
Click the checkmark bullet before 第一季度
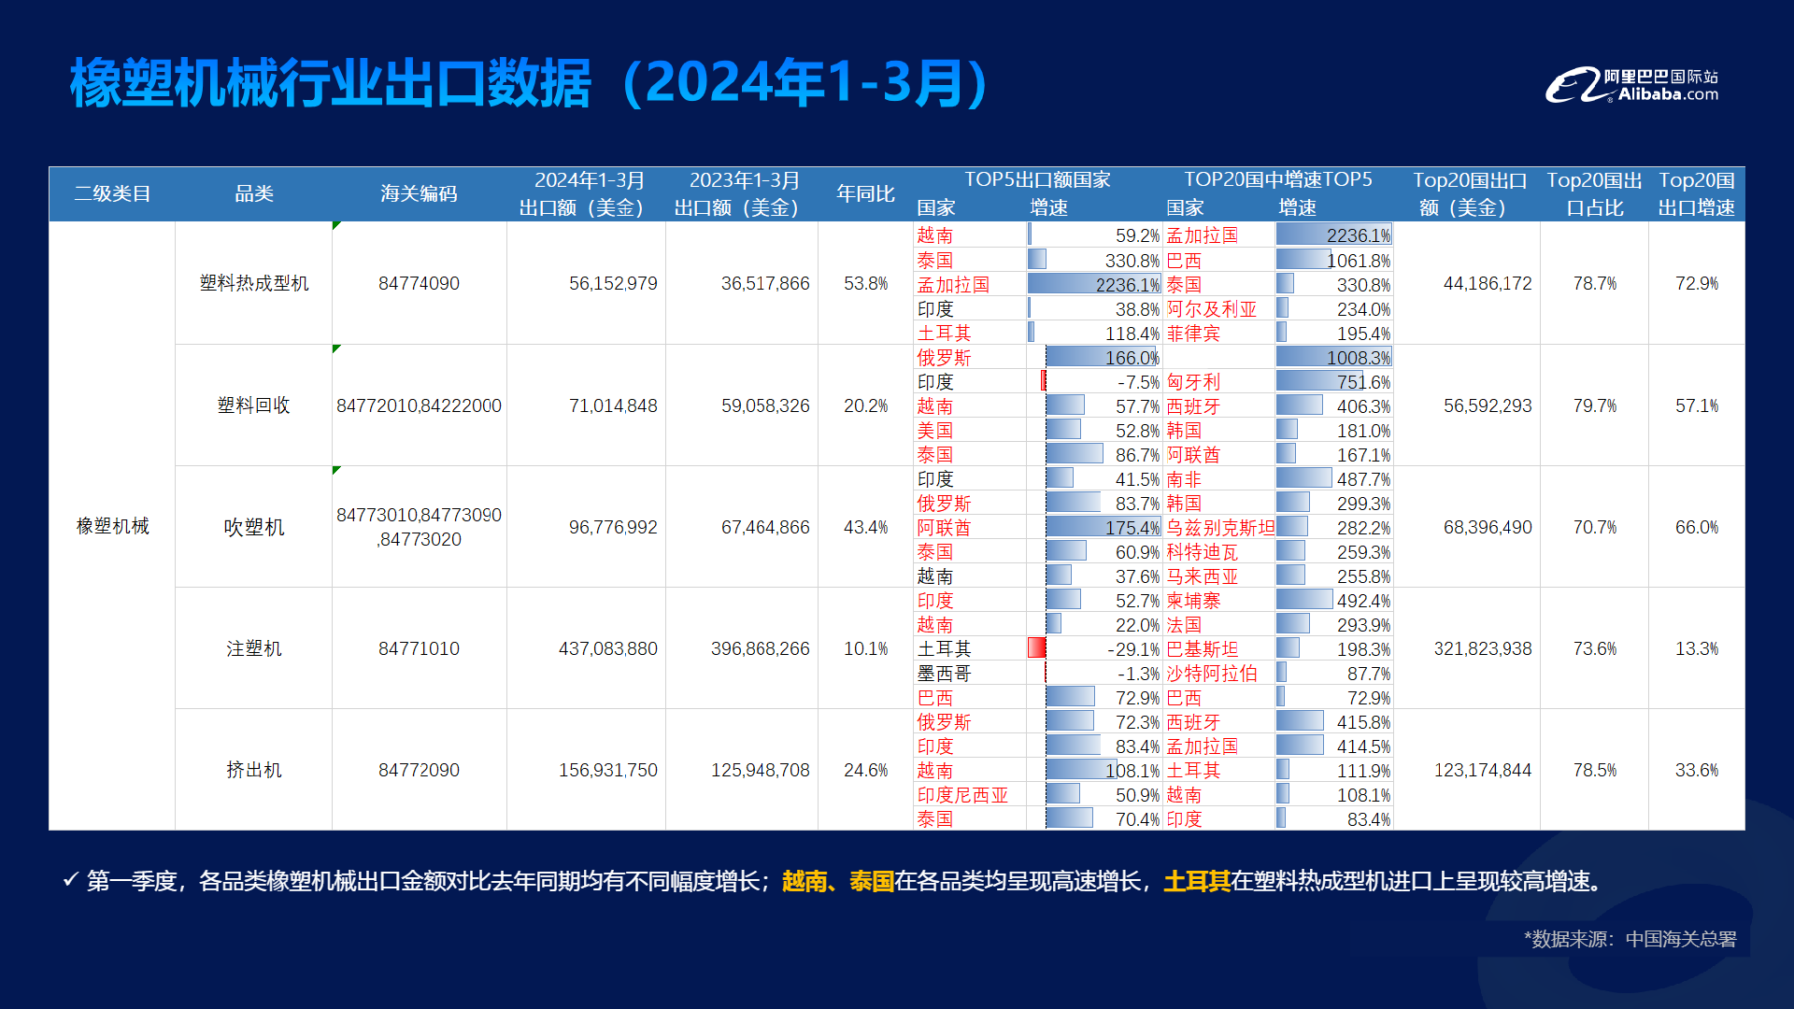[x=70, y=880]
